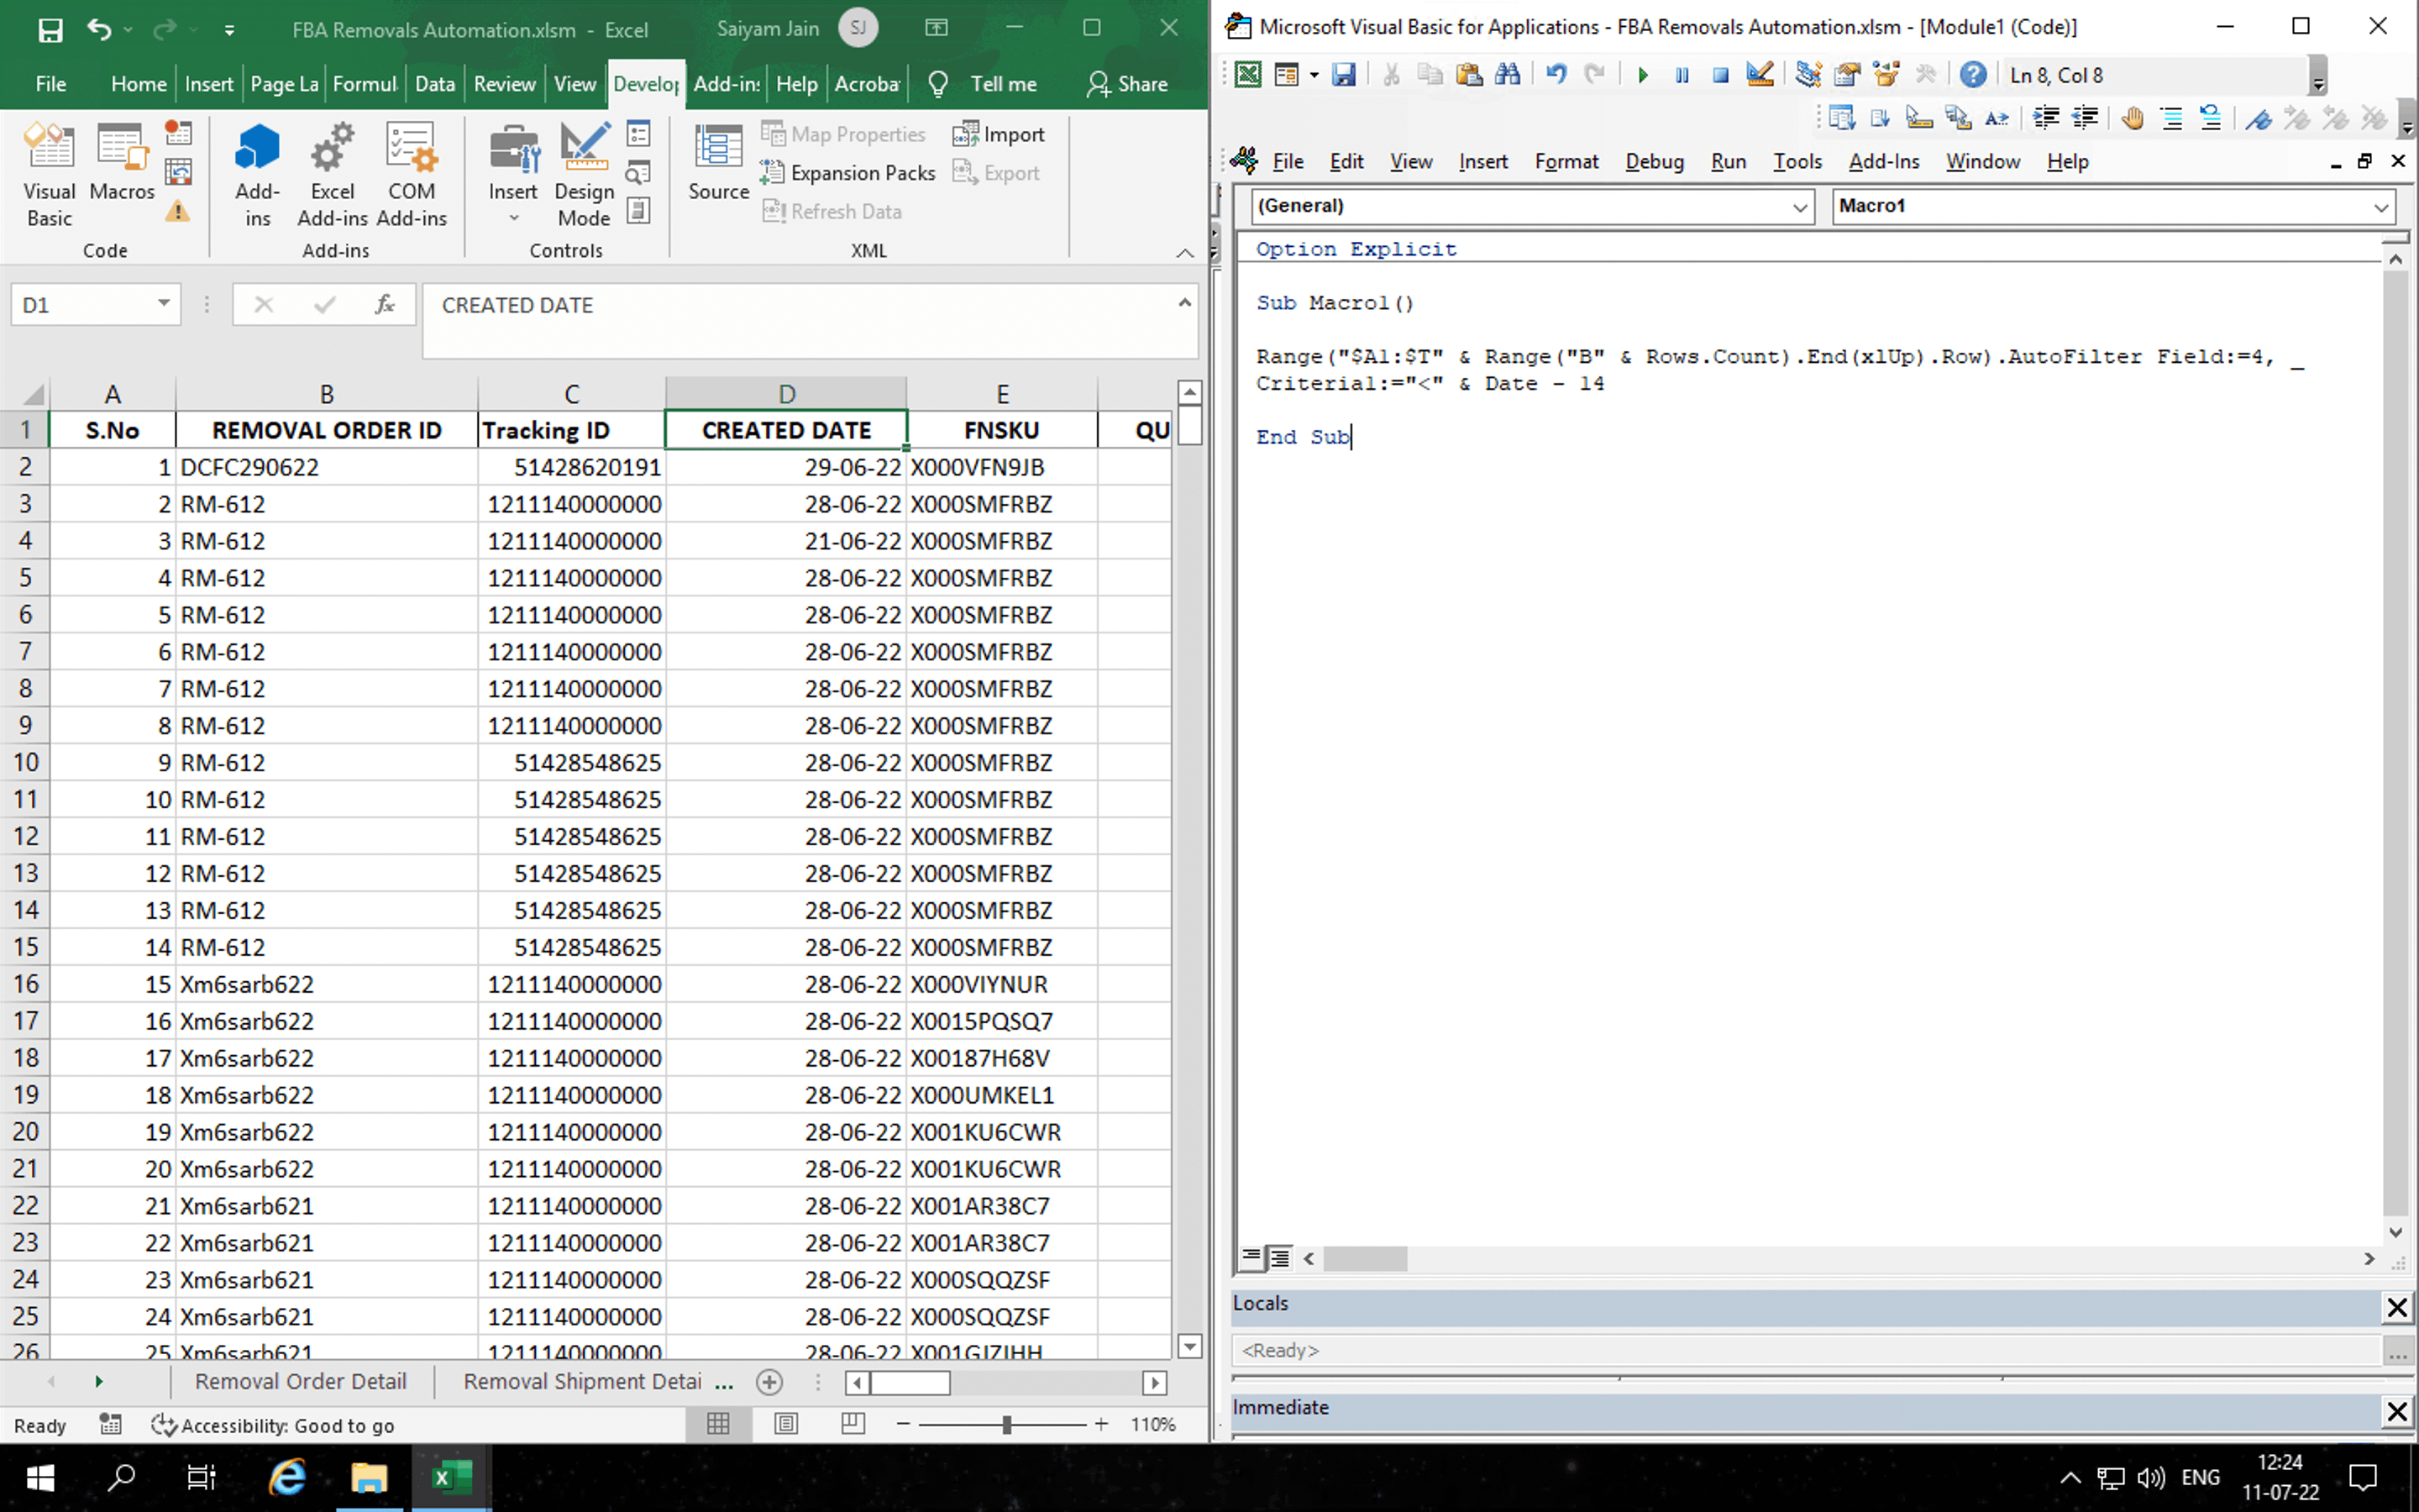
Task: Click the Break pause icon in VBA toolbar
Action: (x=1682, y=75)
